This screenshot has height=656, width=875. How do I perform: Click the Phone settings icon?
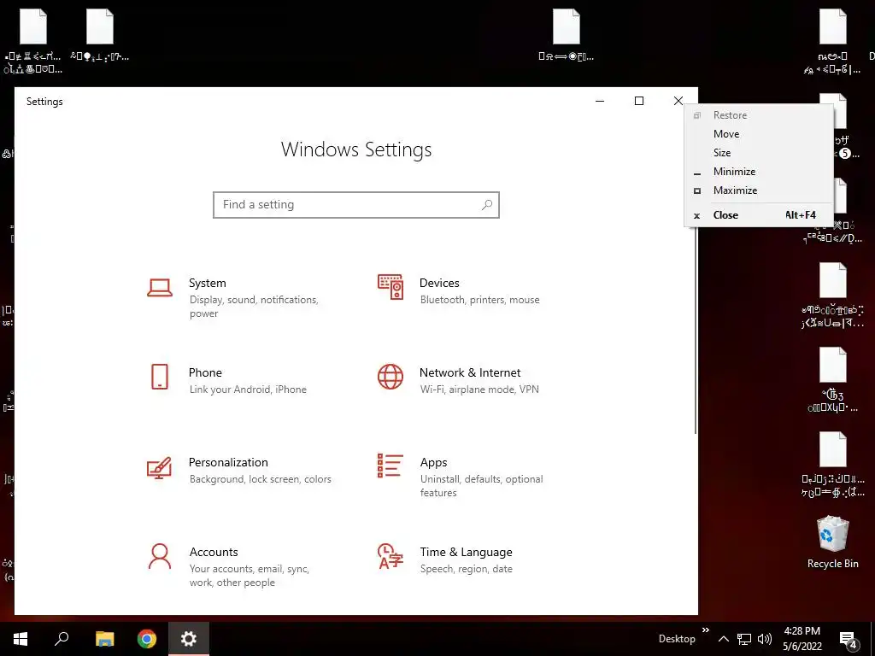160,377
